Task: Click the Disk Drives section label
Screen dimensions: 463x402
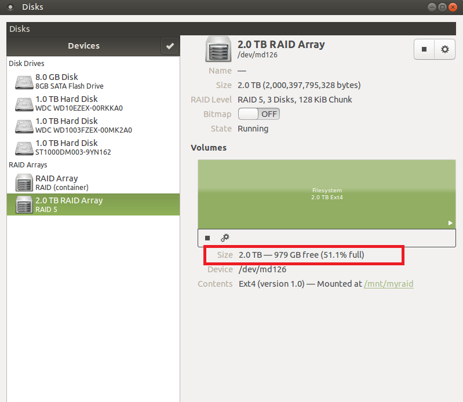Action: point(27,64)
